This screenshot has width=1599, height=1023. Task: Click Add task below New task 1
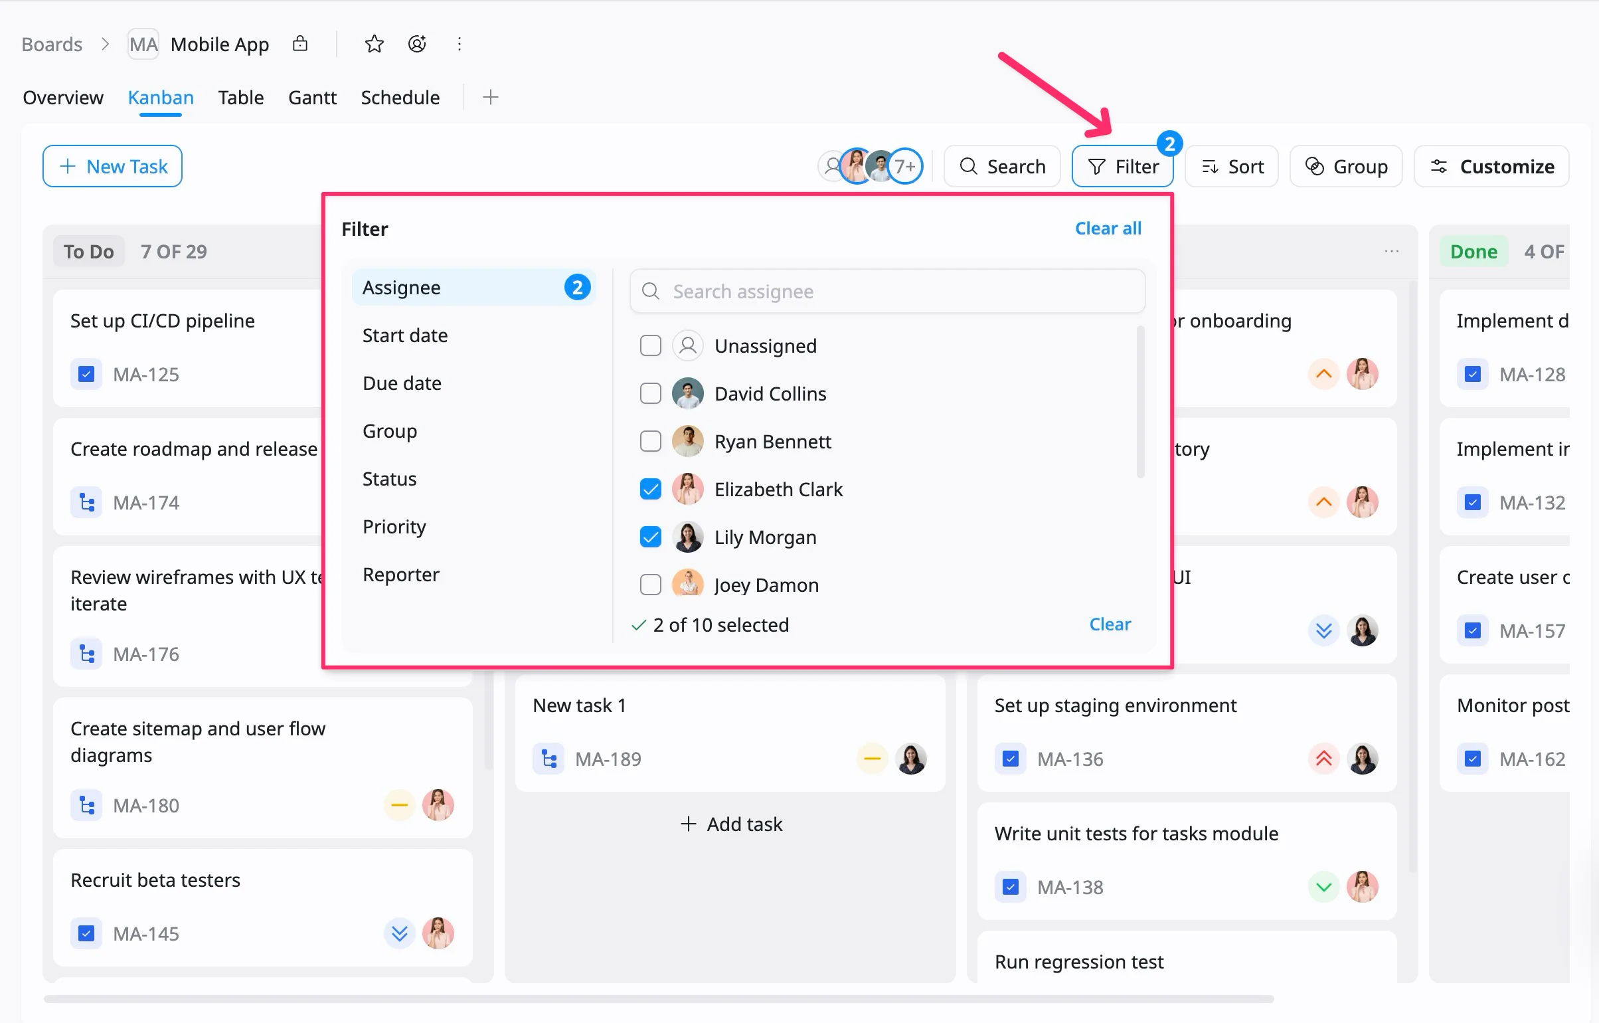point(731,824)
